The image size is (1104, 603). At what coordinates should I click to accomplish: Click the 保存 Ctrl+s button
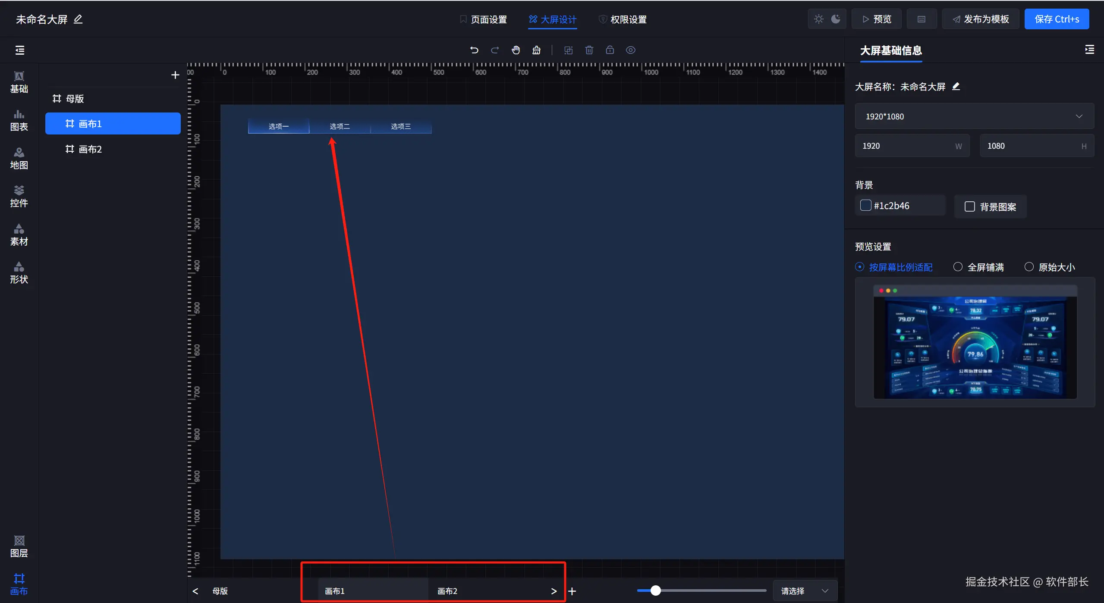1056,19
